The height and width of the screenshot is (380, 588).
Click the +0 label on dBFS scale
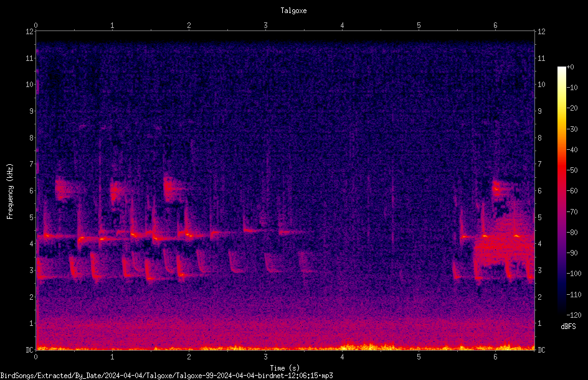pos(571,67)
